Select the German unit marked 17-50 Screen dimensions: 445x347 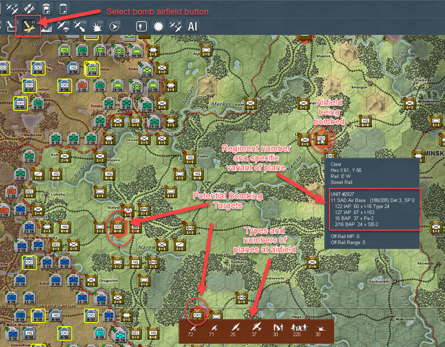click(146, 104)
